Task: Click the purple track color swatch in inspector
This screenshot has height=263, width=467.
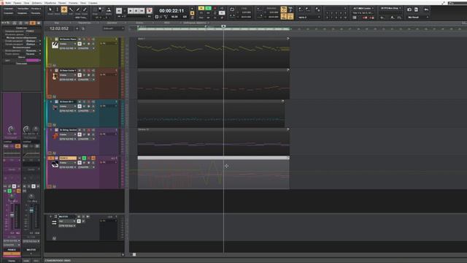Action: click(x=33, y=61)
